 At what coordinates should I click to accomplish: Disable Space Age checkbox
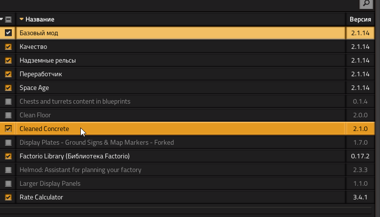(x=8, y=87)
